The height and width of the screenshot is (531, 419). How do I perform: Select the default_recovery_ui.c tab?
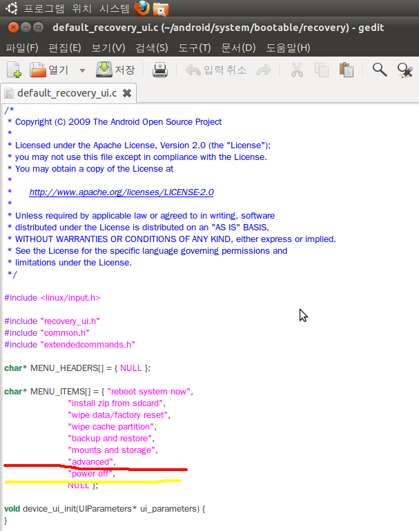(67, 93)
